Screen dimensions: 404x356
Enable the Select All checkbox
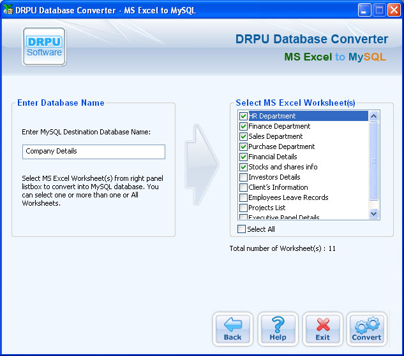click(241, 229)
